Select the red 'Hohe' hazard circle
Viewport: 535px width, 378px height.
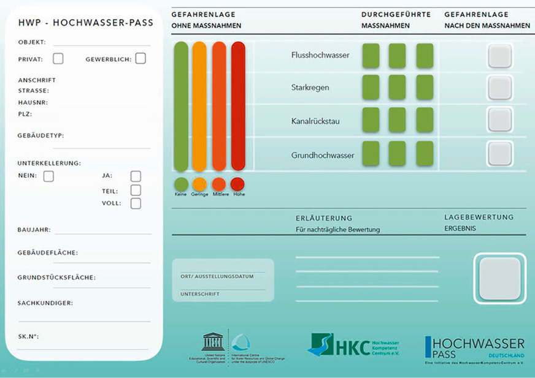237,184
